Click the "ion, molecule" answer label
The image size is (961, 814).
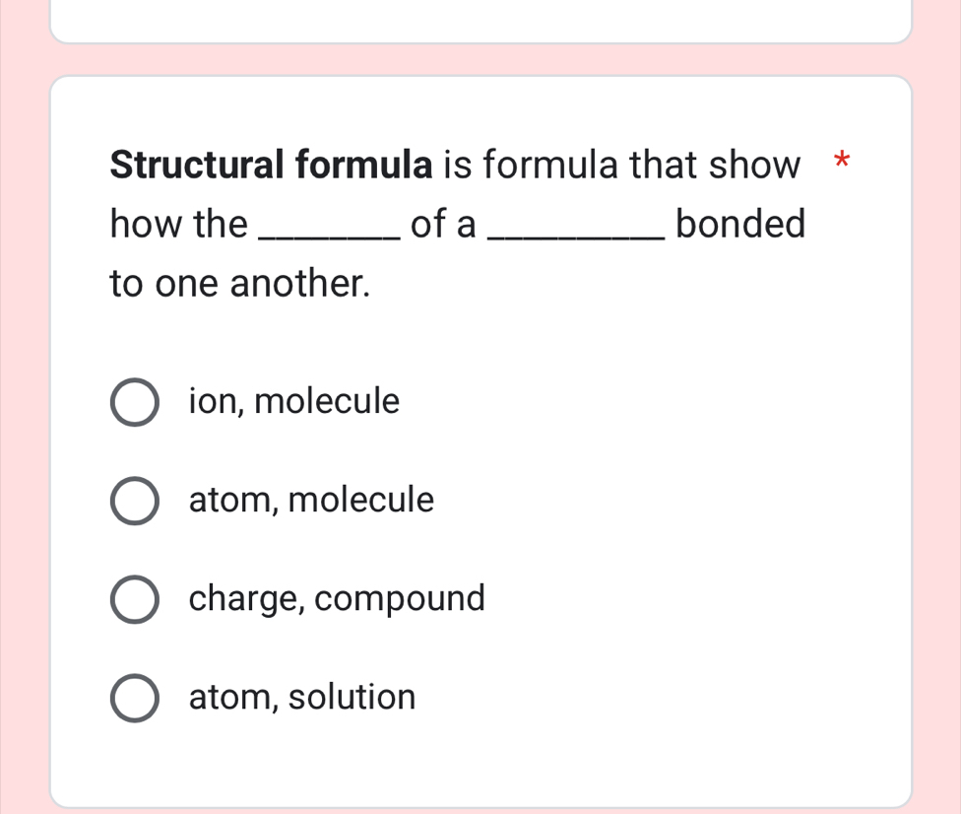click(294, 402)
